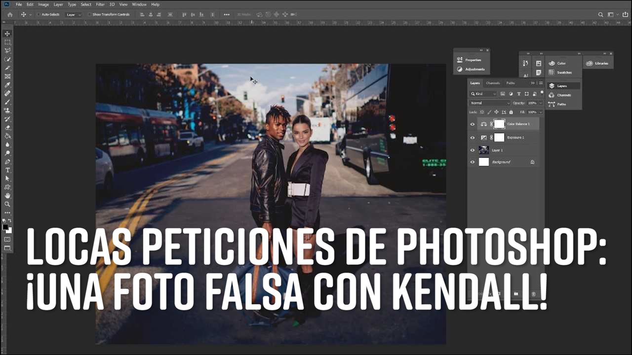Toggle the Auto-Select checkbox

pos(39,14)
